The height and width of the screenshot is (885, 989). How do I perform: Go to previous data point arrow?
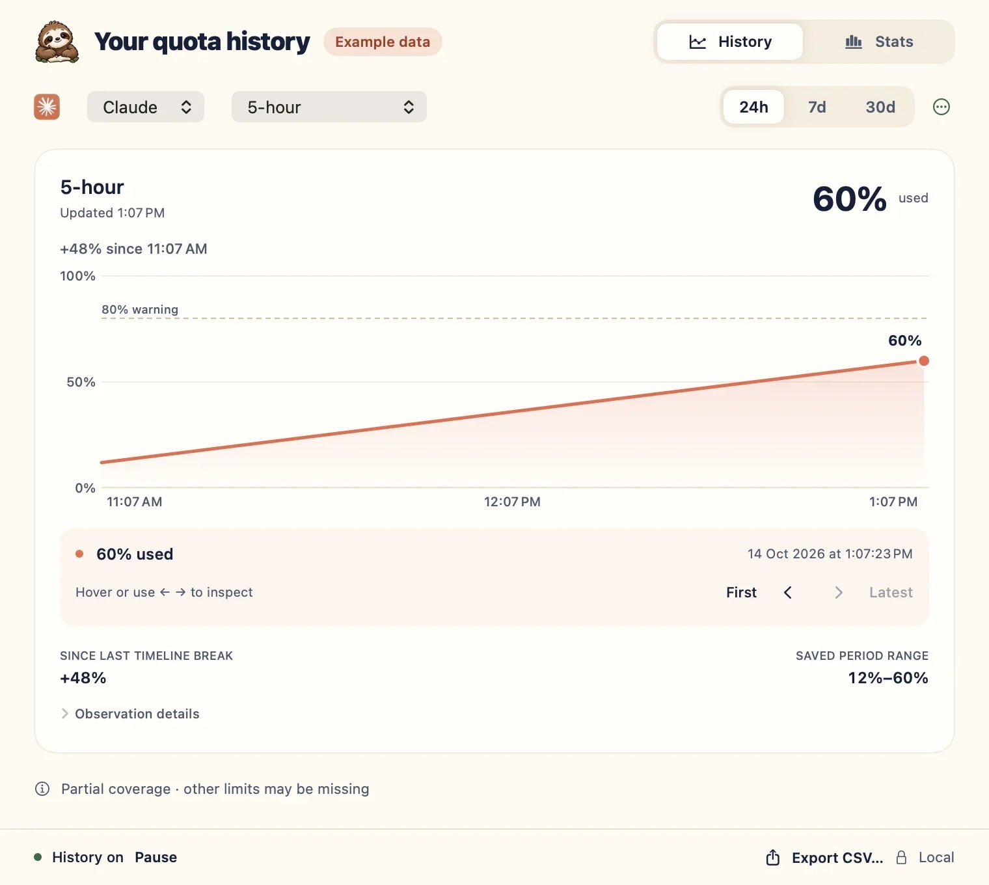click(788, 592)
